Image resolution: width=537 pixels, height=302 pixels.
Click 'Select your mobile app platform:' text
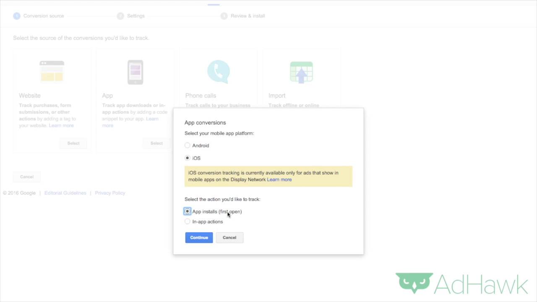[219, 133]
